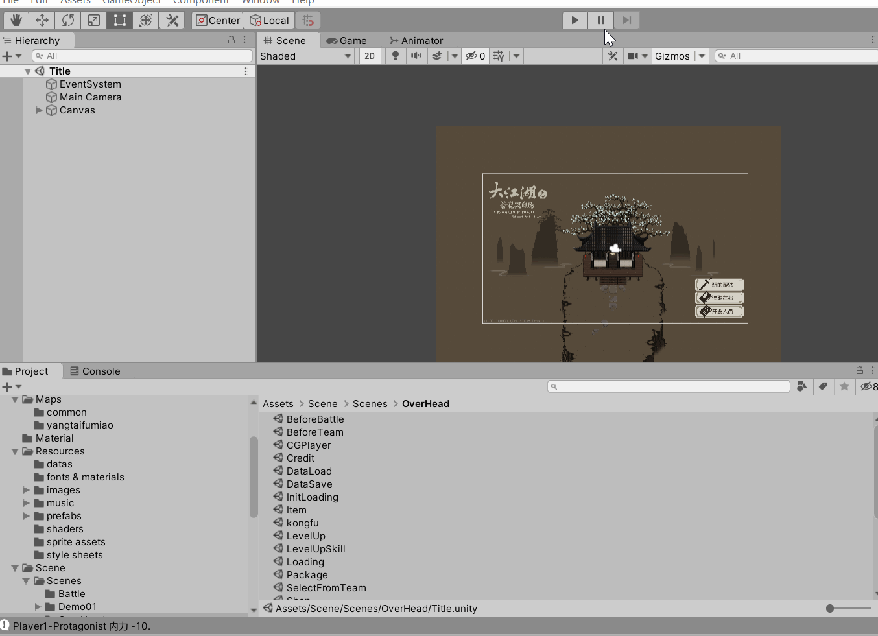878x636 pixels.
Task: Step one frame forward
Action: (626, 20)
